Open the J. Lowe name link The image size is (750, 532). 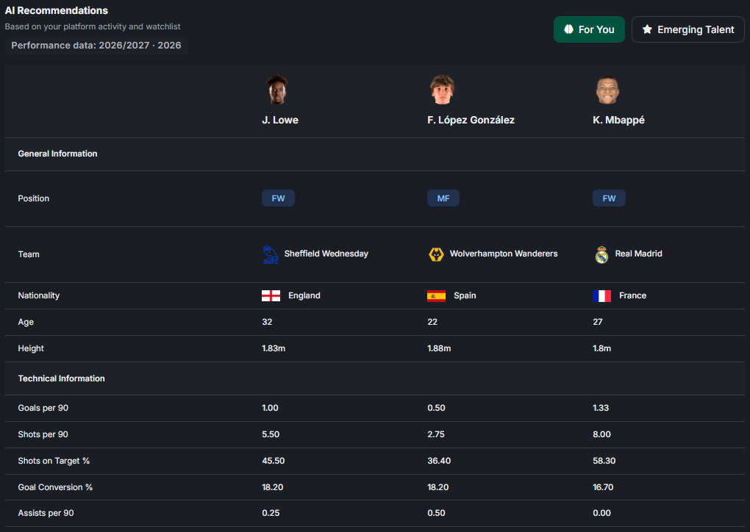click(280, 120)
